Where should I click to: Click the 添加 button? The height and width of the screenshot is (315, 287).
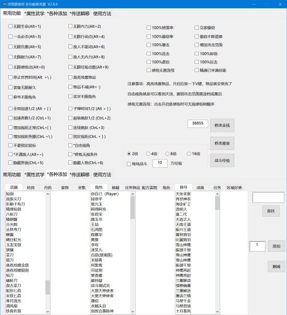pos(277,246)
